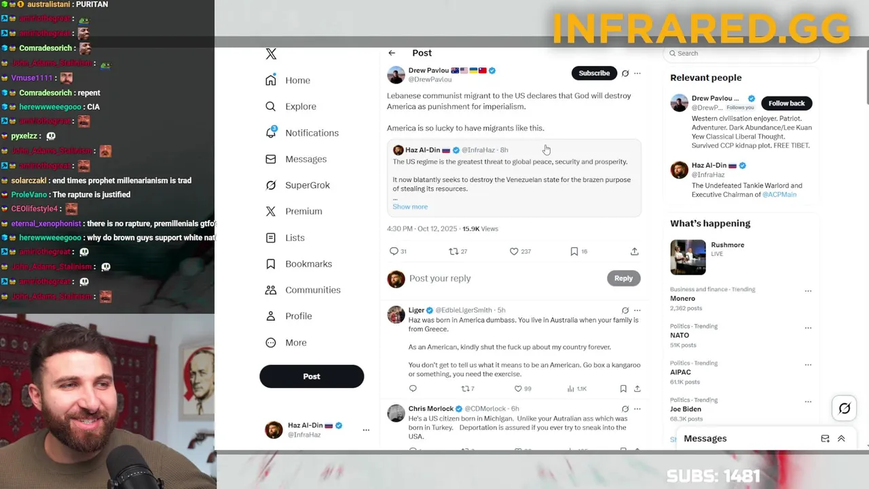869x489 pixels.
Task: Click the Communities people icon
Action: (x=271, y=290)
